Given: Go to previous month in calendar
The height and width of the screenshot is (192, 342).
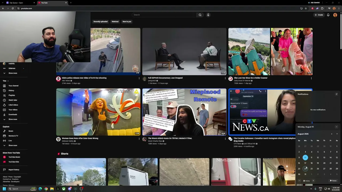Looking at the screenshot, I should [332, 134].
